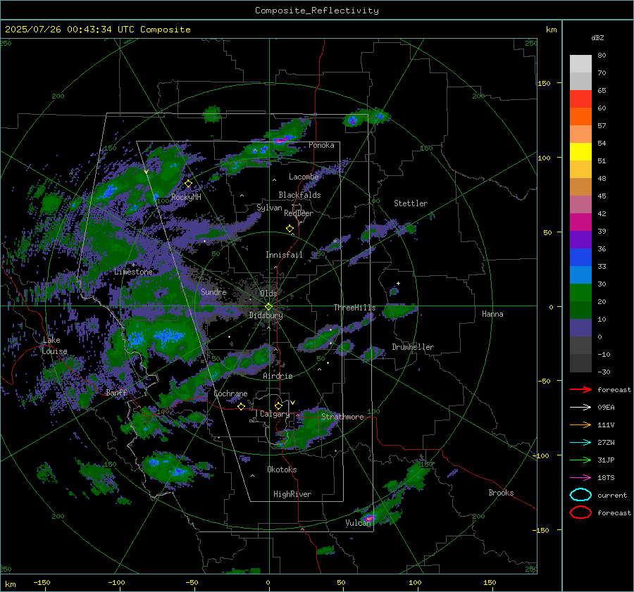Click the dBZ legend heading

597,38
